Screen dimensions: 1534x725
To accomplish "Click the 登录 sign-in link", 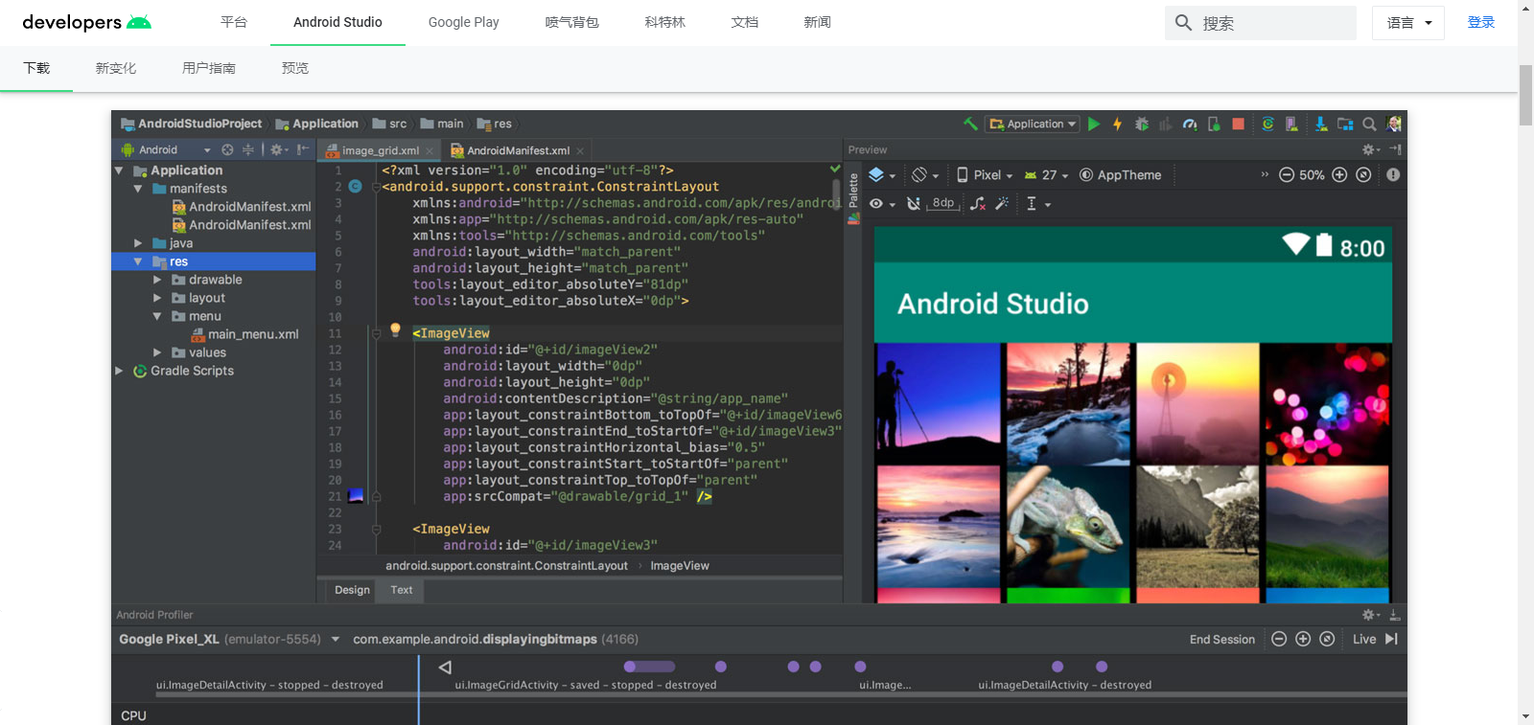I will [x=1481, y=22].
